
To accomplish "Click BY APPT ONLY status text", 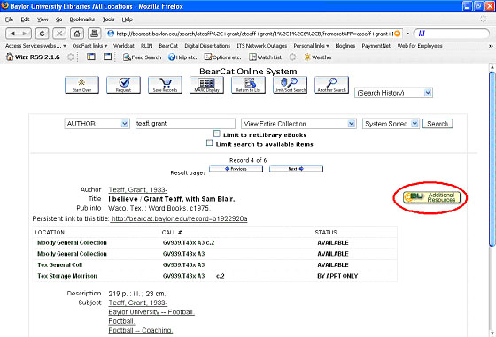I will [337, 276].
